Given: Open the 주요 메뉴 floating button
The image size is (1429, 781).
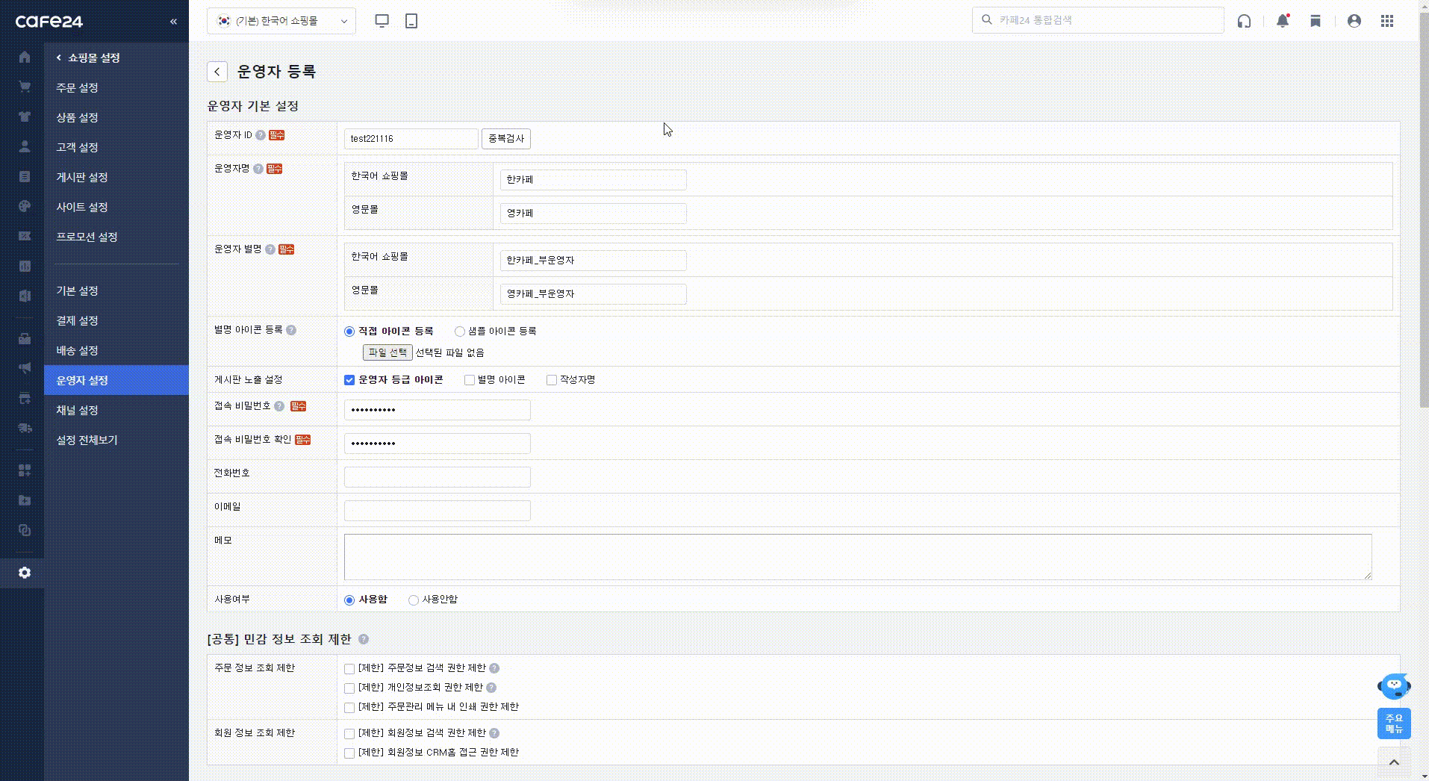Looking at the screenshot, I should (1394, 724).
